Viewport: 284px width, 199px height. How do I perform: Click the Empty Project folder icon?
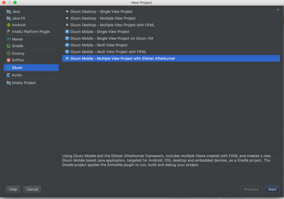[x=9, y=83]
